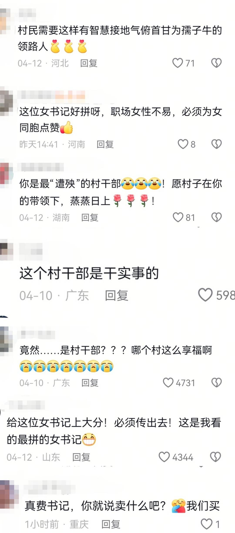
Task: Like the Hebei comment with 71 likes
Action: pos(178,63)
